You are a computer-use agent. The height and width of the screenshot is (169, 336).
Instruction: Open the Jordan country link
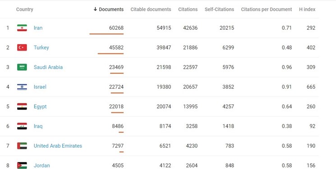pos(42,165)
